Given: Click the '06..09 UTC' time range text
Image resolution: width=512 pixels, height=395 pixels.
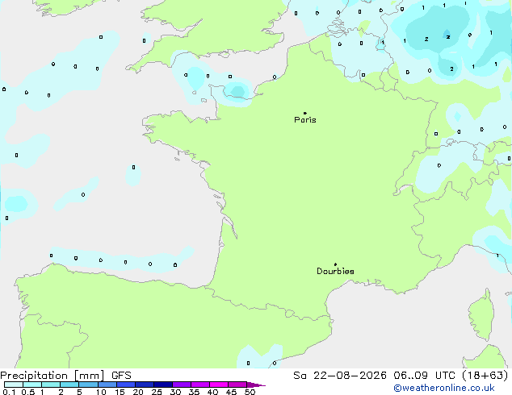Looking at the screenshot, I should point(424,376).
